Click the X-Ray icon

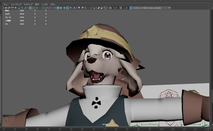pos(99,8)
